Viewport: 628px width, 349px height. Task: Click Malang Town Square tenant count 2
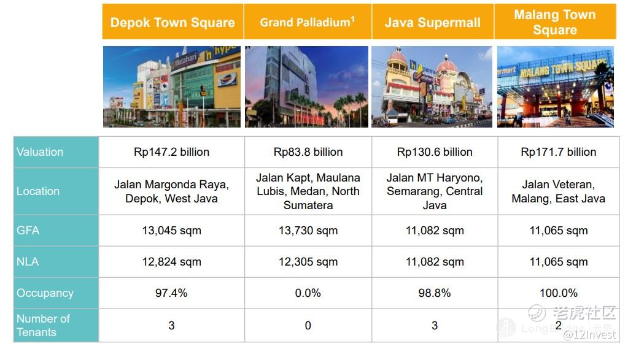[558, 326]
